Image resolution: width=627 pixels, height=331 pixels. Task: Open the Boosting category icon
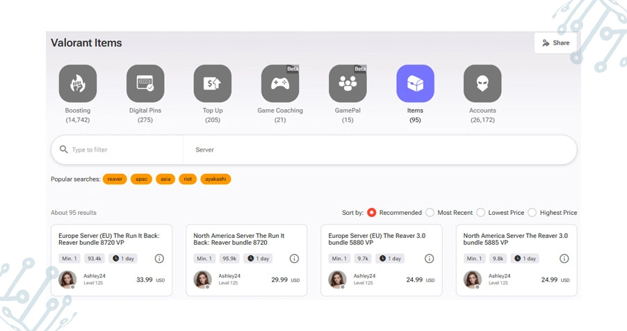(x=78, y=84)
